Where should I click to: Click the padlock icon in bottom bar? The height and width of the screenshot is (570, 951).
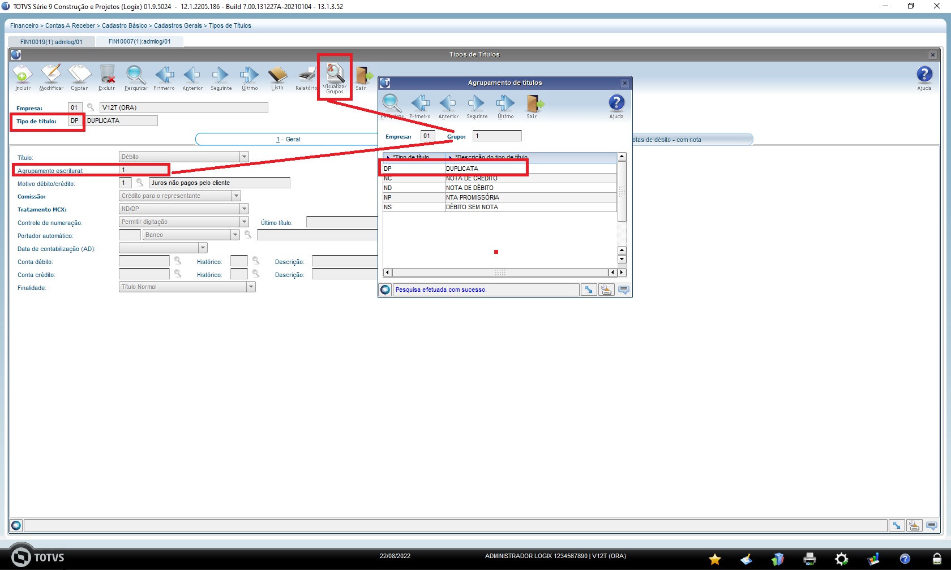pos(937,559)
